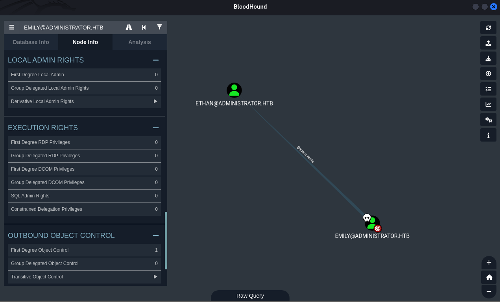Image resolution: width=500 pixels, height=302 pixels.
Task: Click the pathfinding road icon
Action: 129,28
